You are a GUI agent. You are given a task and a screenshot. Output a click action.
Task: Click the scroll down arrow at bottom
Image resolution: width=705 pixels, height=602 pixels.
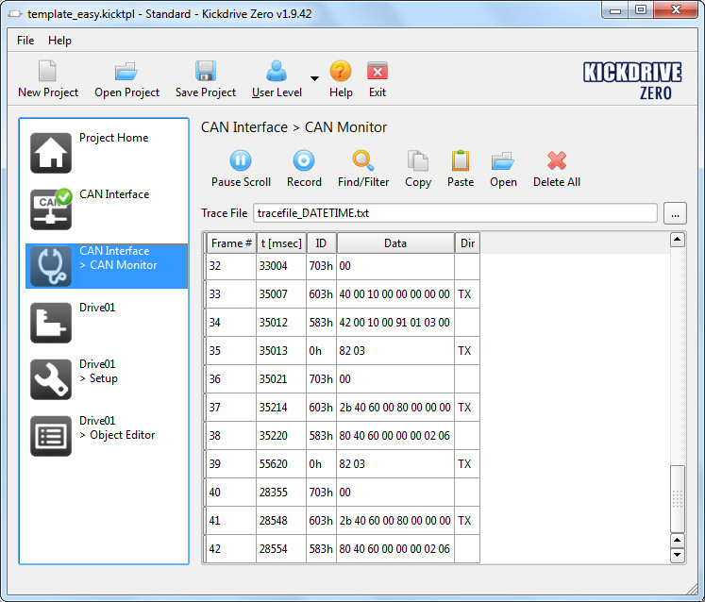point(677,555)
